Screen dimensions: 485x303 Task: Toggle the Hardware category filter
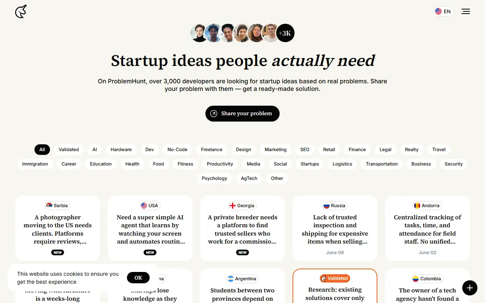[121, 150]
